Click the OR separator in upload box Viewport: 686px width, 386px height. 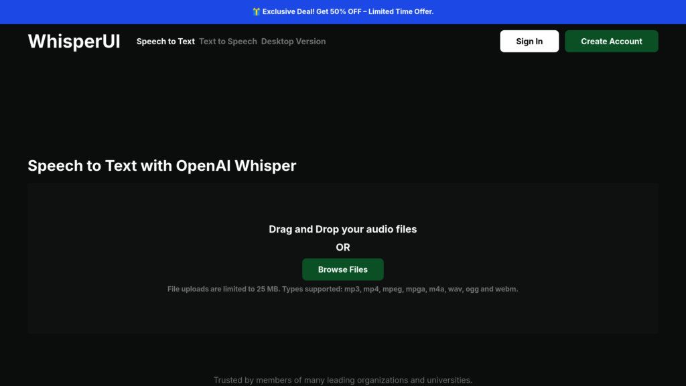pos(343,247)
